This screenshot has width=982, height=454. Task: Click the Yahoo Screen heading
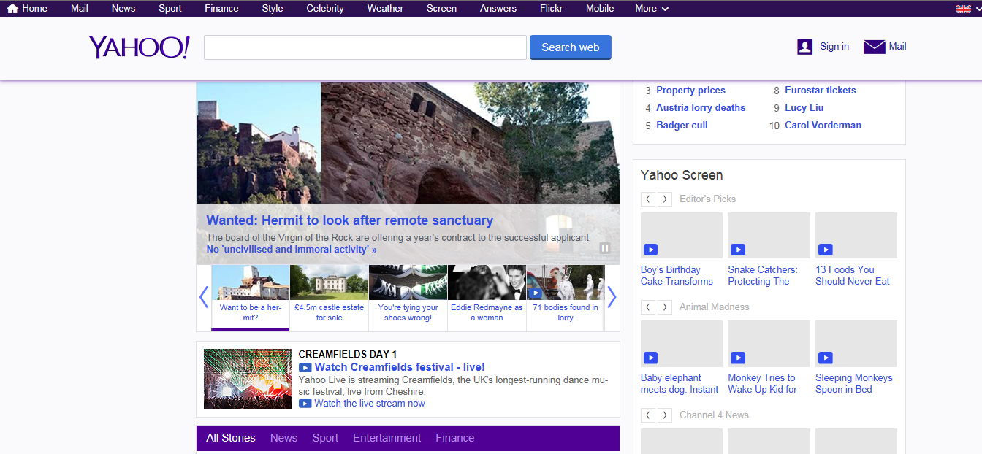(x=682, y=175)
